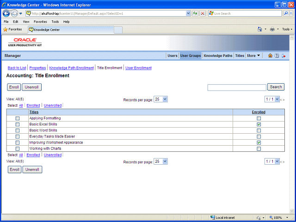Viewport: 296px width, 222px height.
Task: Sort by the Titles column header
Action: [x=34, y=112]
